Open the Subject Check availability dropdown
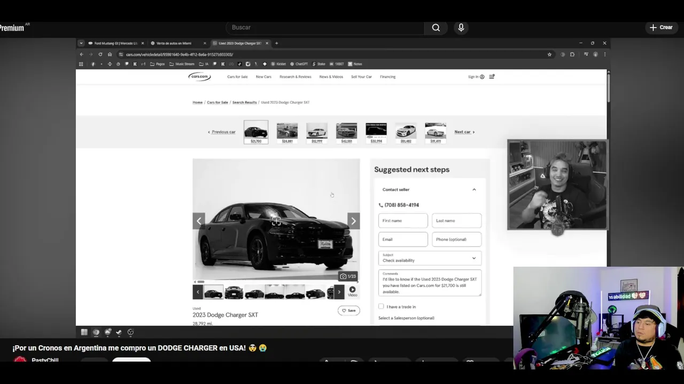The width and height of the screenshot is (684, 384). (x=430, y=258)
